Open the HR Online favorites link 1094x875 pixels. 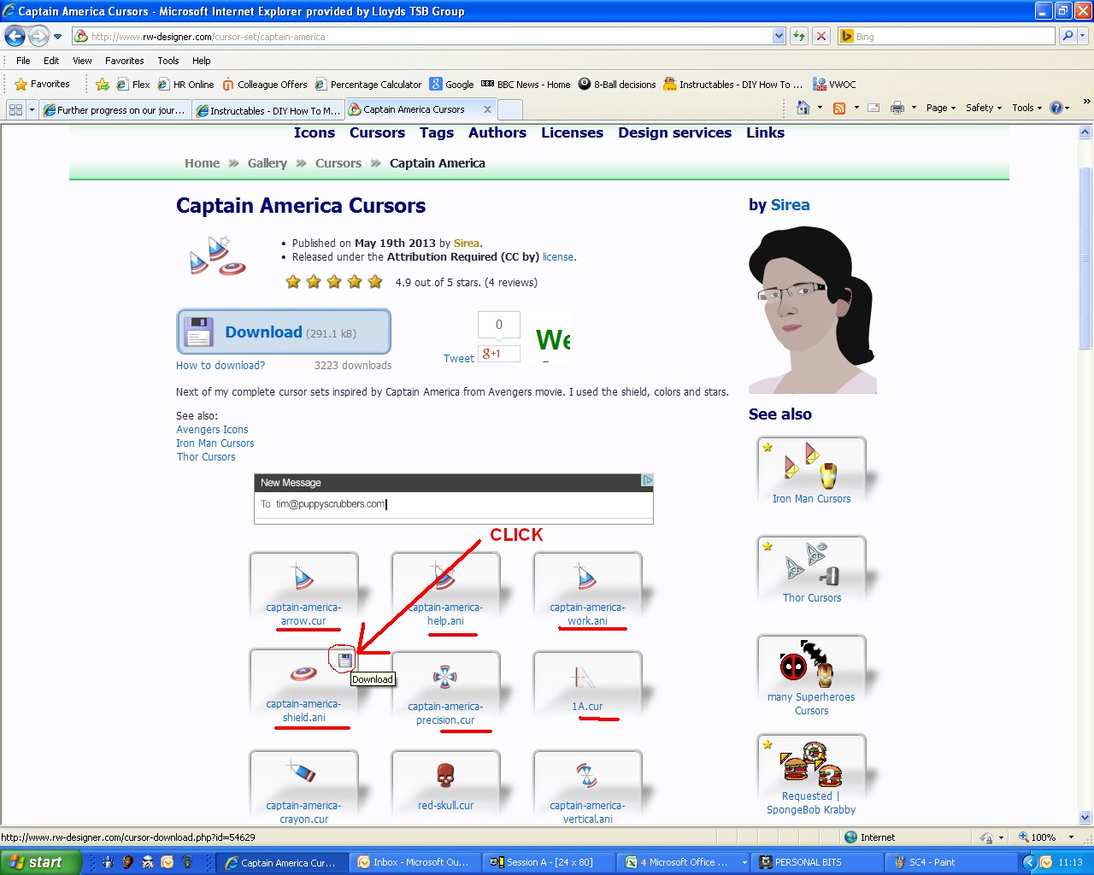click(x=185, y=85)
